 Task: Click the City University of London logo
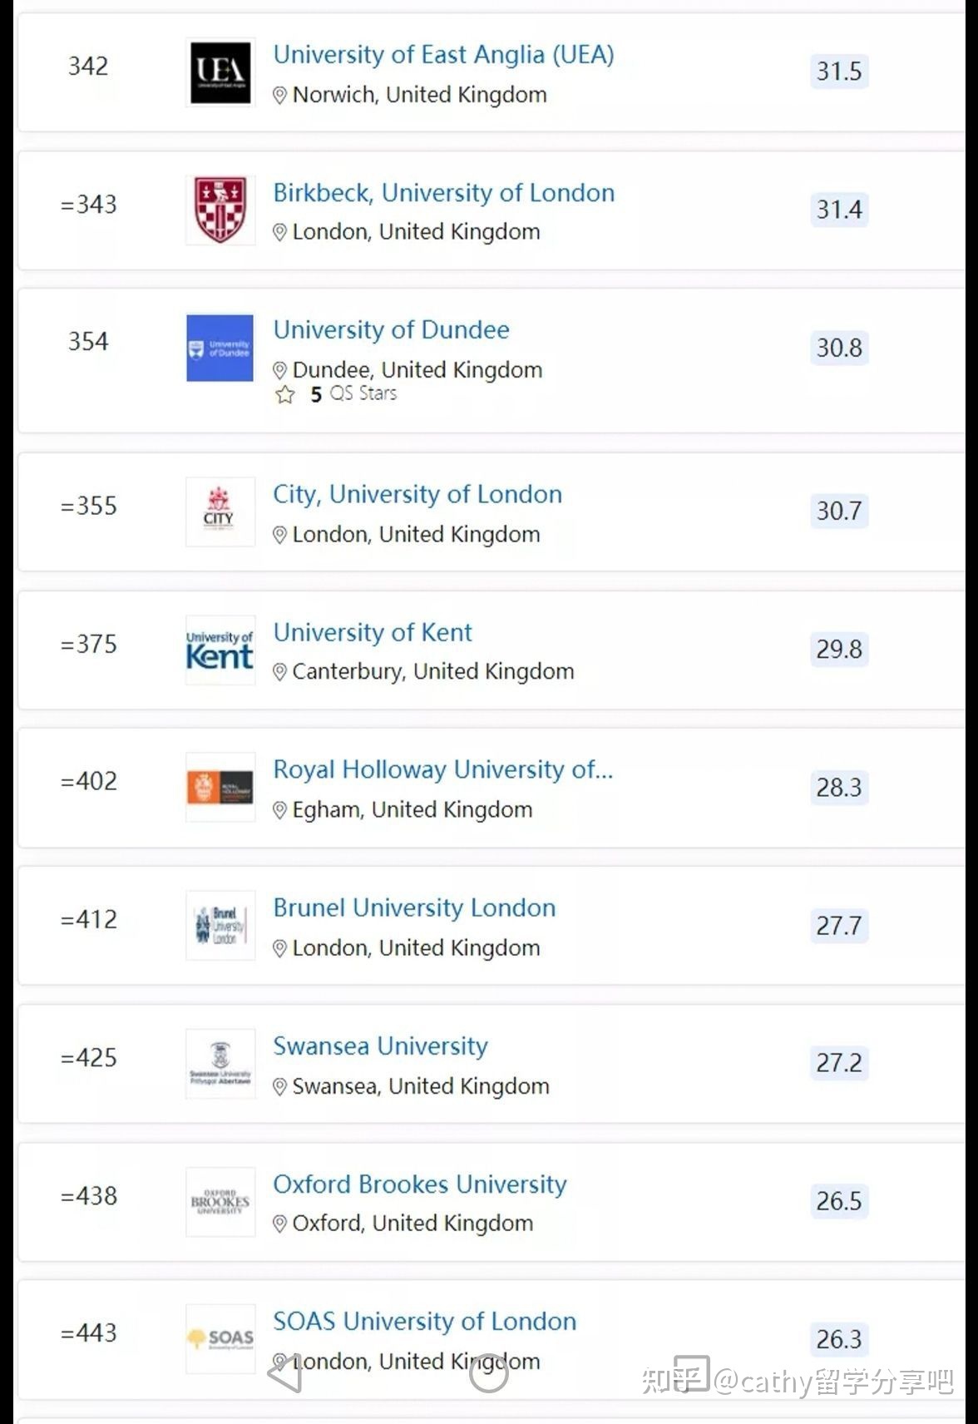[220, 512]
